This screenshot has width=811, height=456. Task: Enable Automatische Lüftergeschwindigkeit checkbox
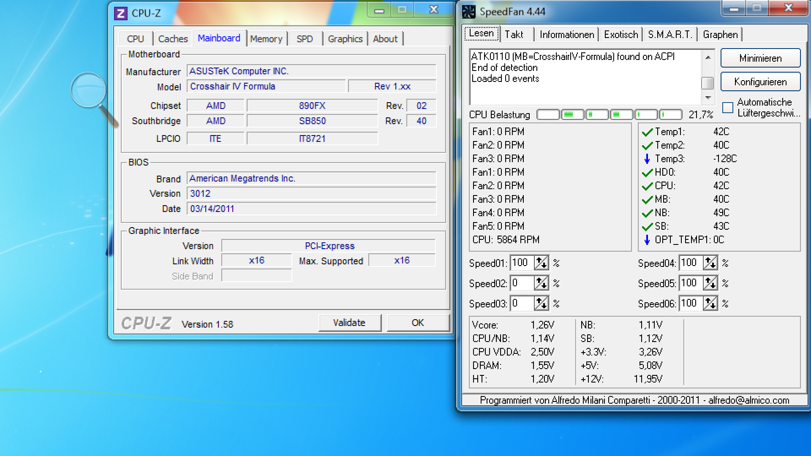tap(727, 108)
